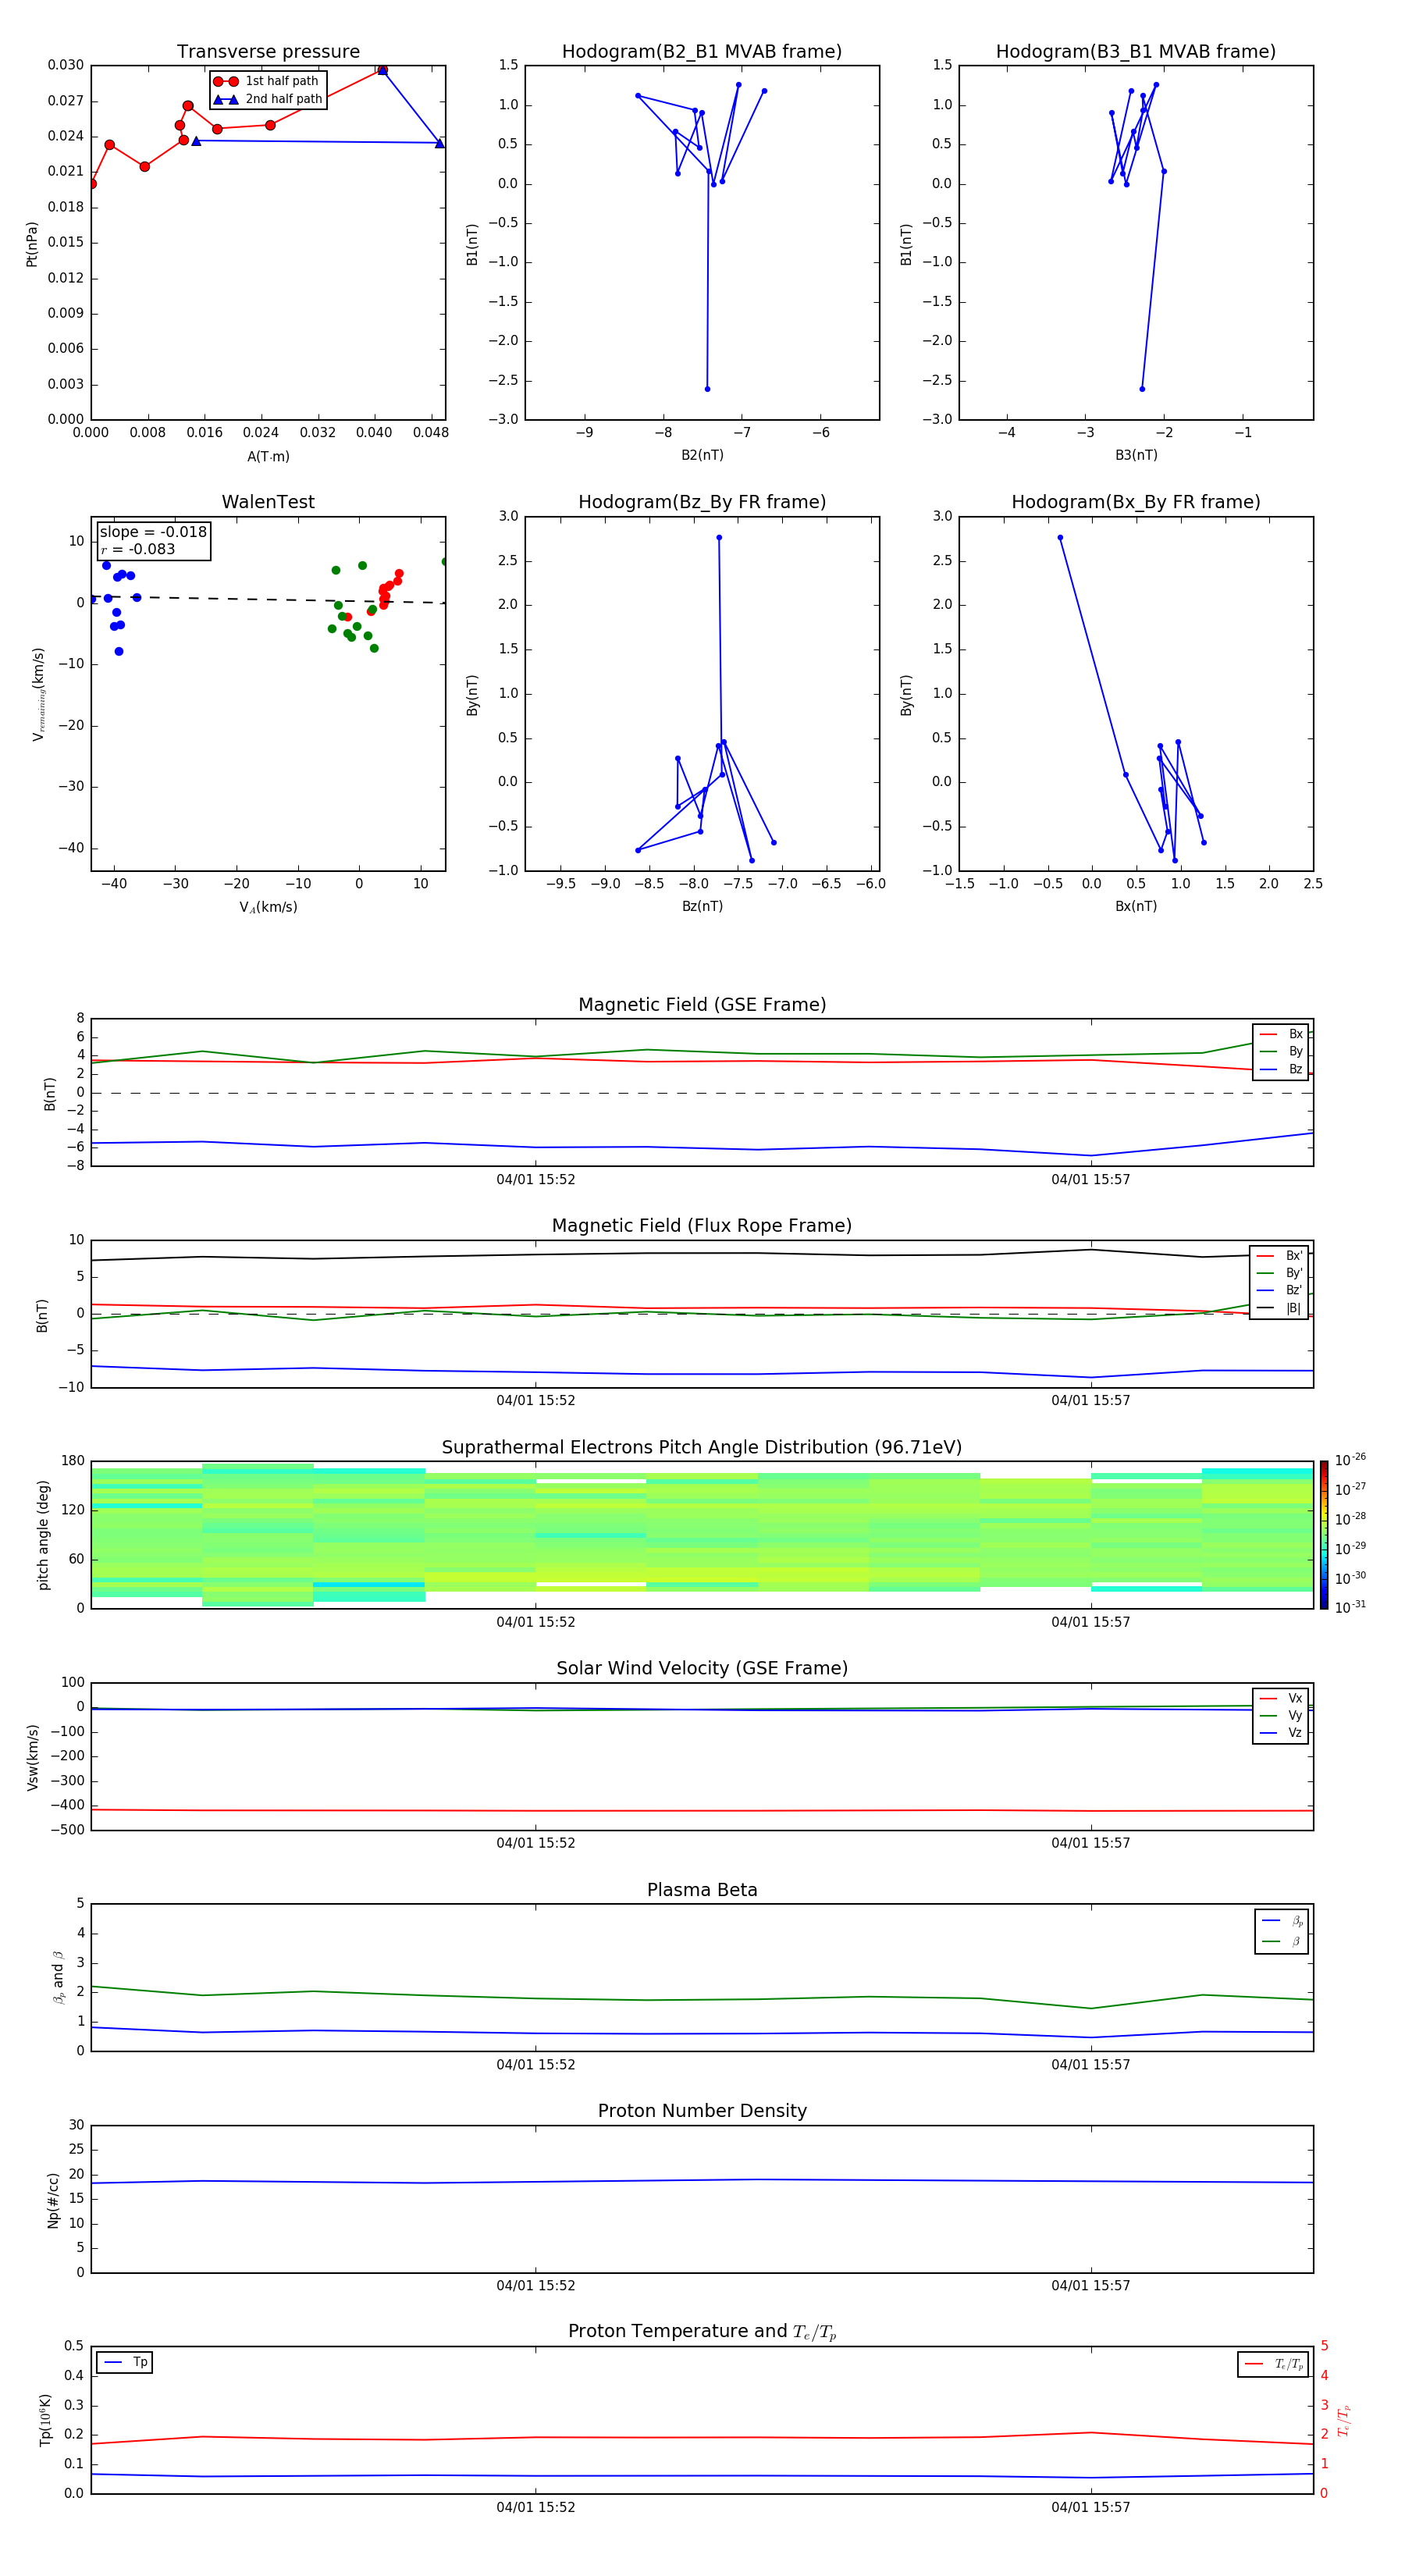
Task: Click '04/01 15:52' tick under Proton Temperature plot
Action: [x=536, y=2507]
